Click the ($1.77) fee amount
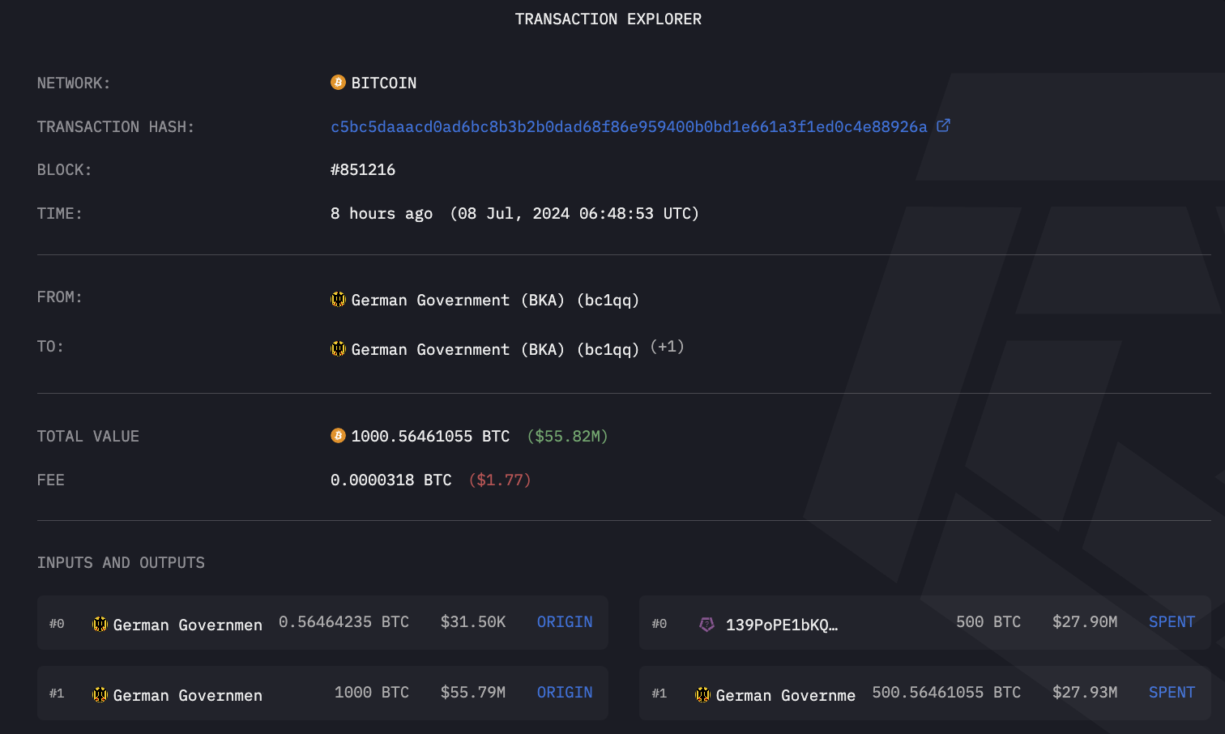This screenshot has height=734, width=1225. coord(500,480)
